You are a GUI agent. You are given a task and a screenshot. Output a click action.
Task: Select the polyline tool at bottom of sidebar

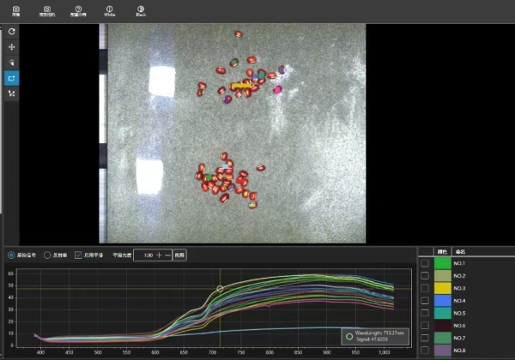[12, 93]
